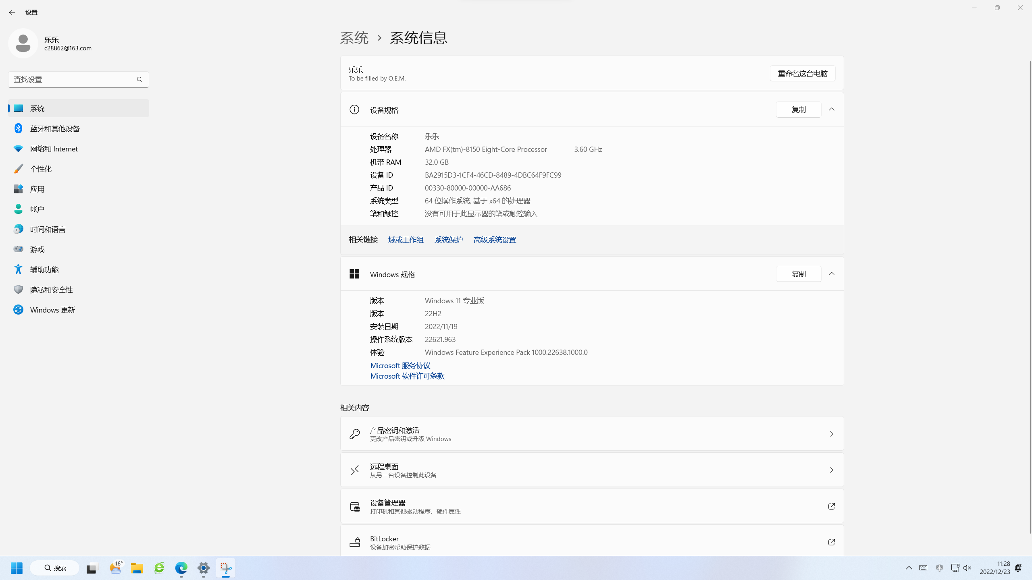Open 隐私和安全性 settings

click(79, 290)
